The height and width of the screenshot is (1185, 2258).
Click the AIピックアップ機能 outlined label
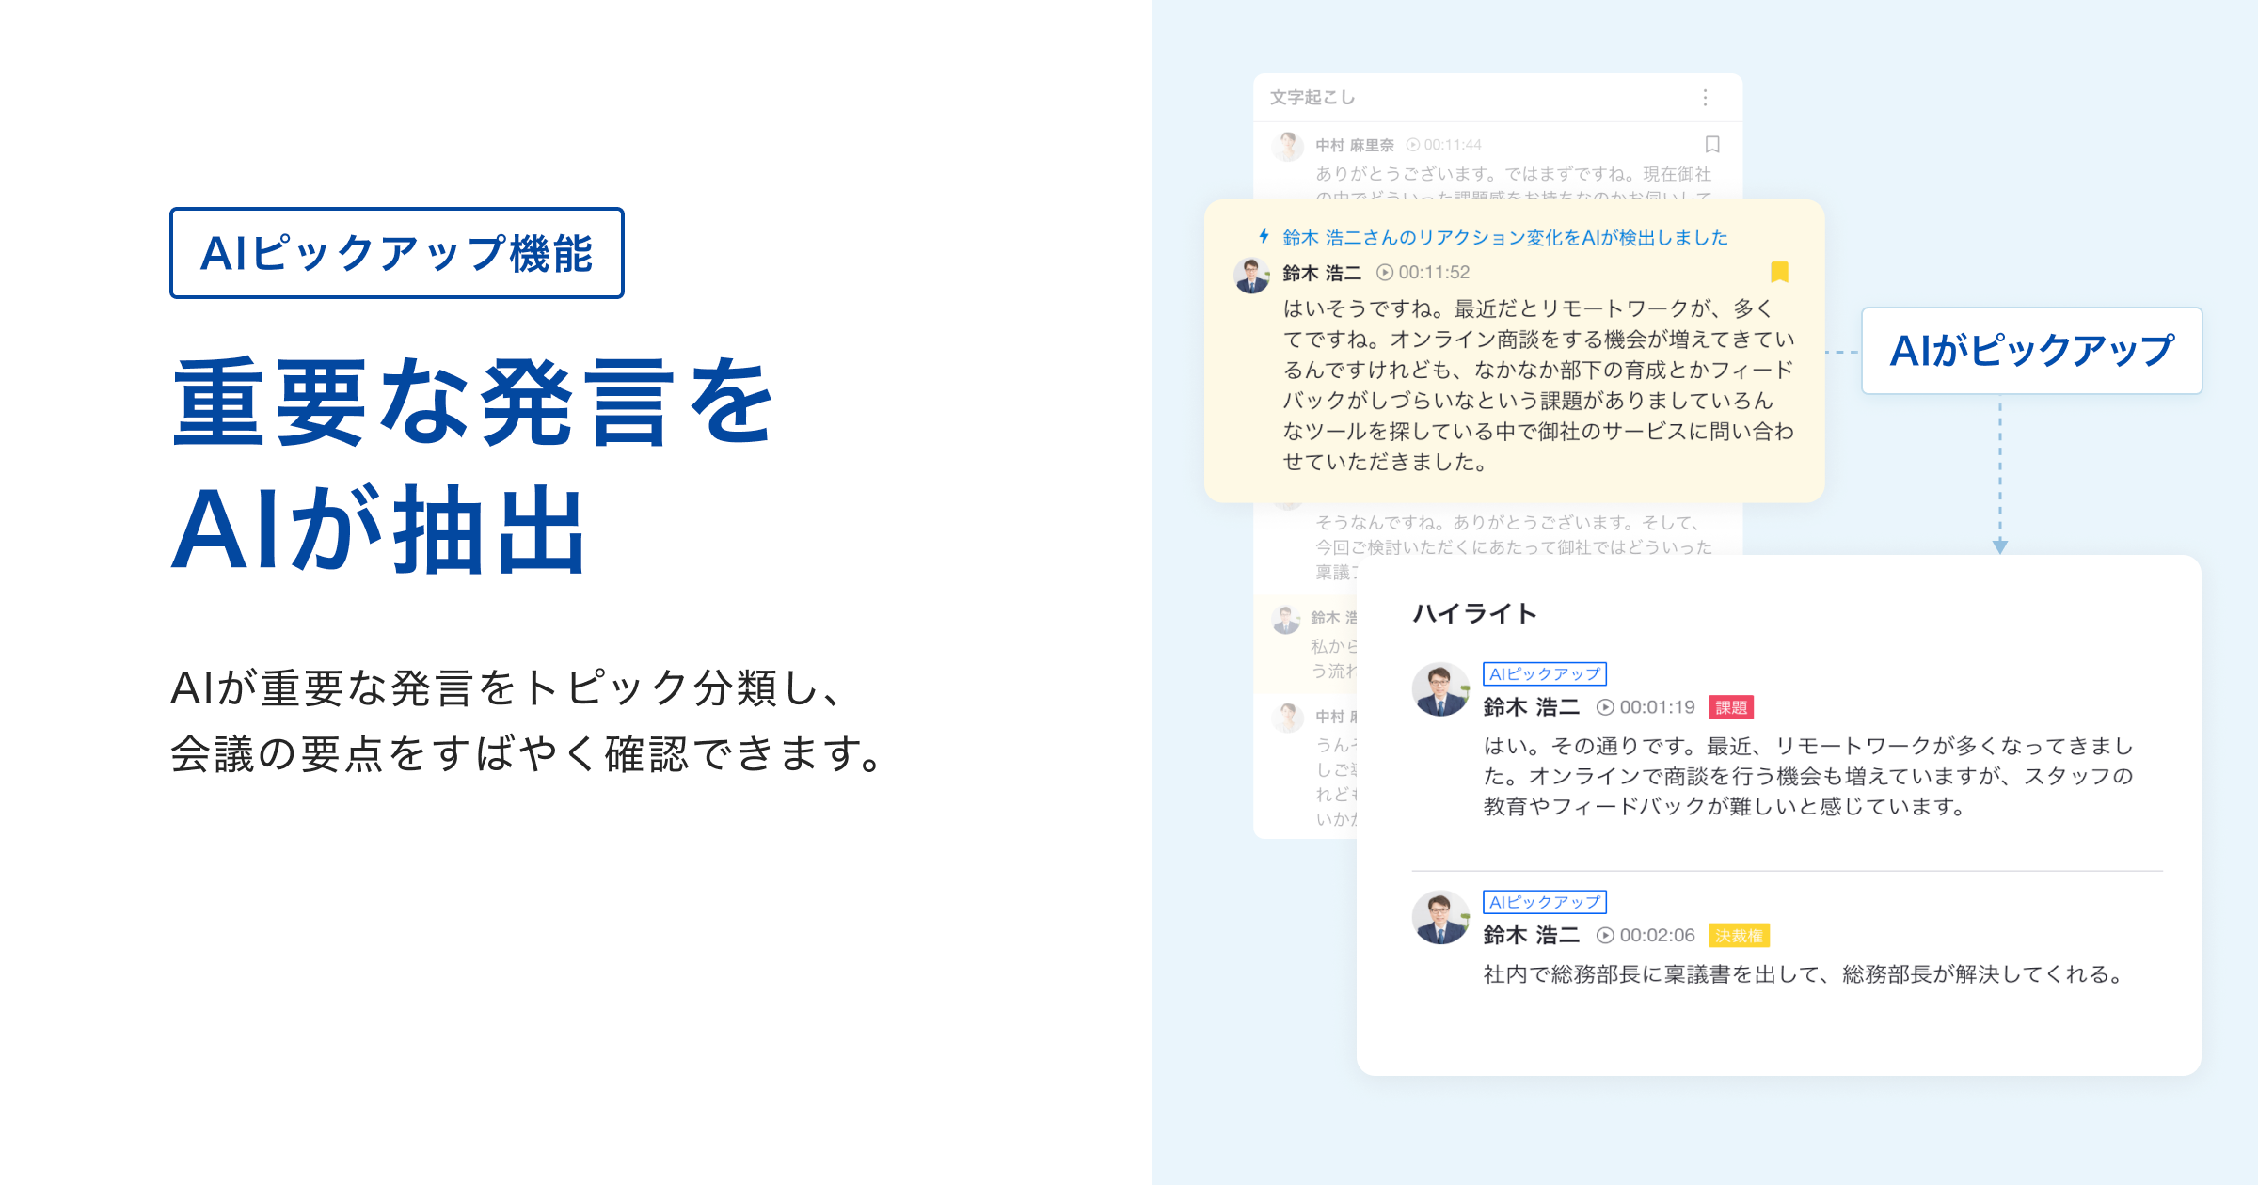coord(397,253)
